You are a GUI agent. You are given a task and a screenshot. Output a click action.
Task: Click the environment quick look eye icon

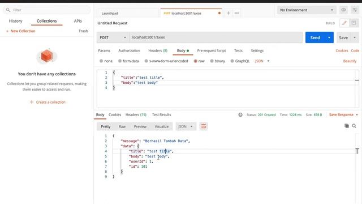click(x=343, y=10)
